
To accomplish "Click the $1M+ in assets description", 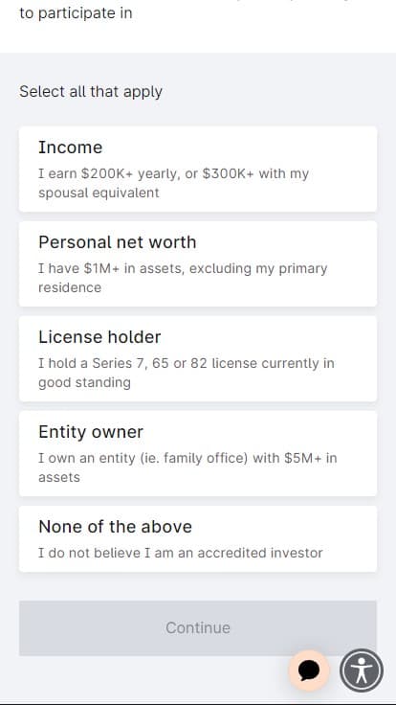I will (183, 278).
